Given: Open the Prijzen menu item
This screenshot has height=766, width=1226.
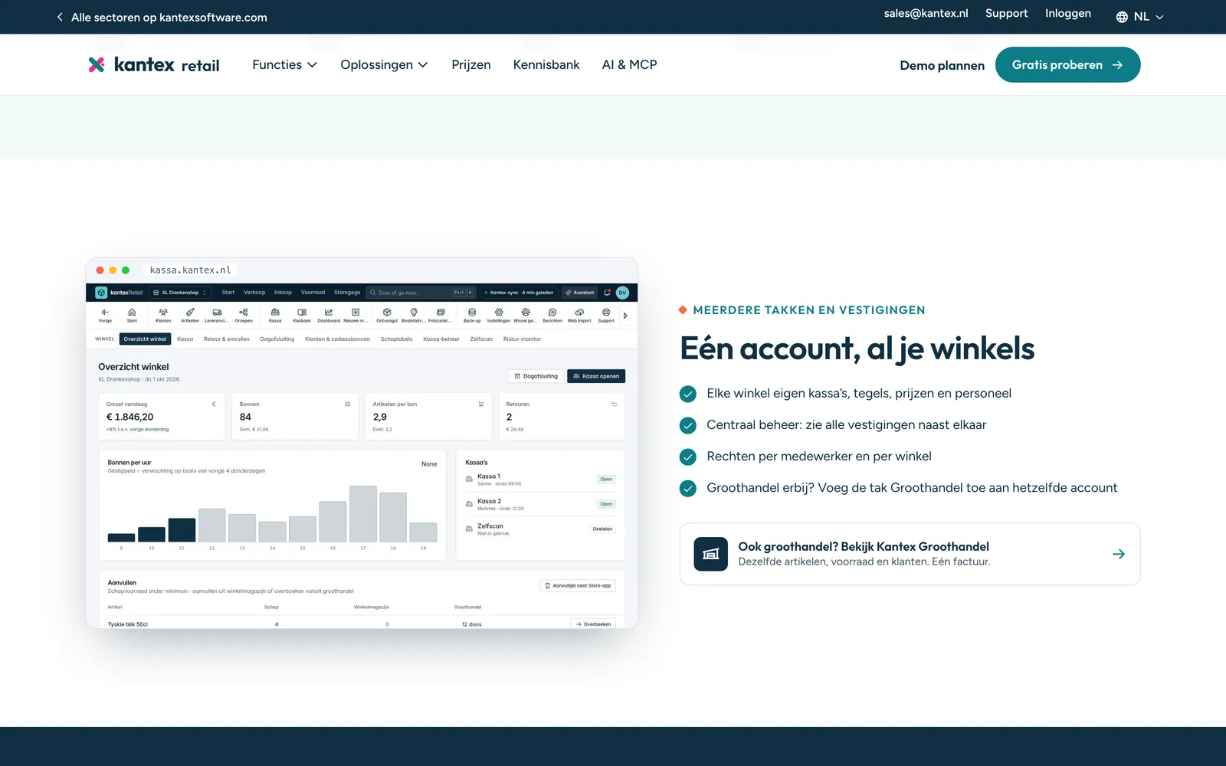Looking at the screenshot, I should (x=471, y=65).
